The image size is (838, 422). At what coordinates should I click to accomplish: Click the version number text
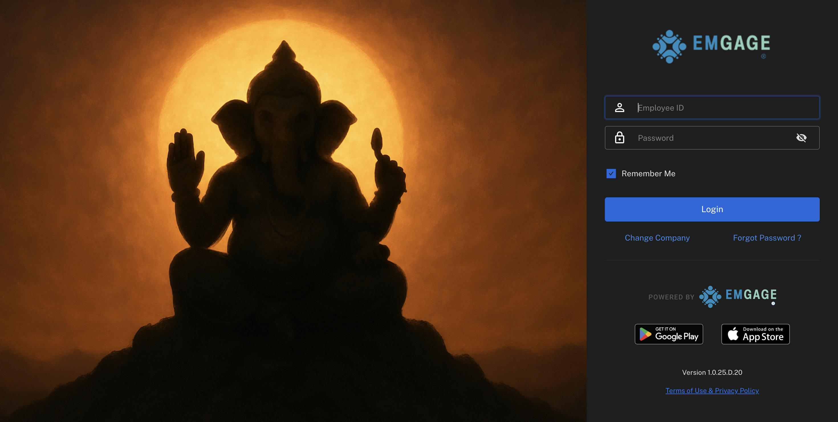click(x=712, y=372)
